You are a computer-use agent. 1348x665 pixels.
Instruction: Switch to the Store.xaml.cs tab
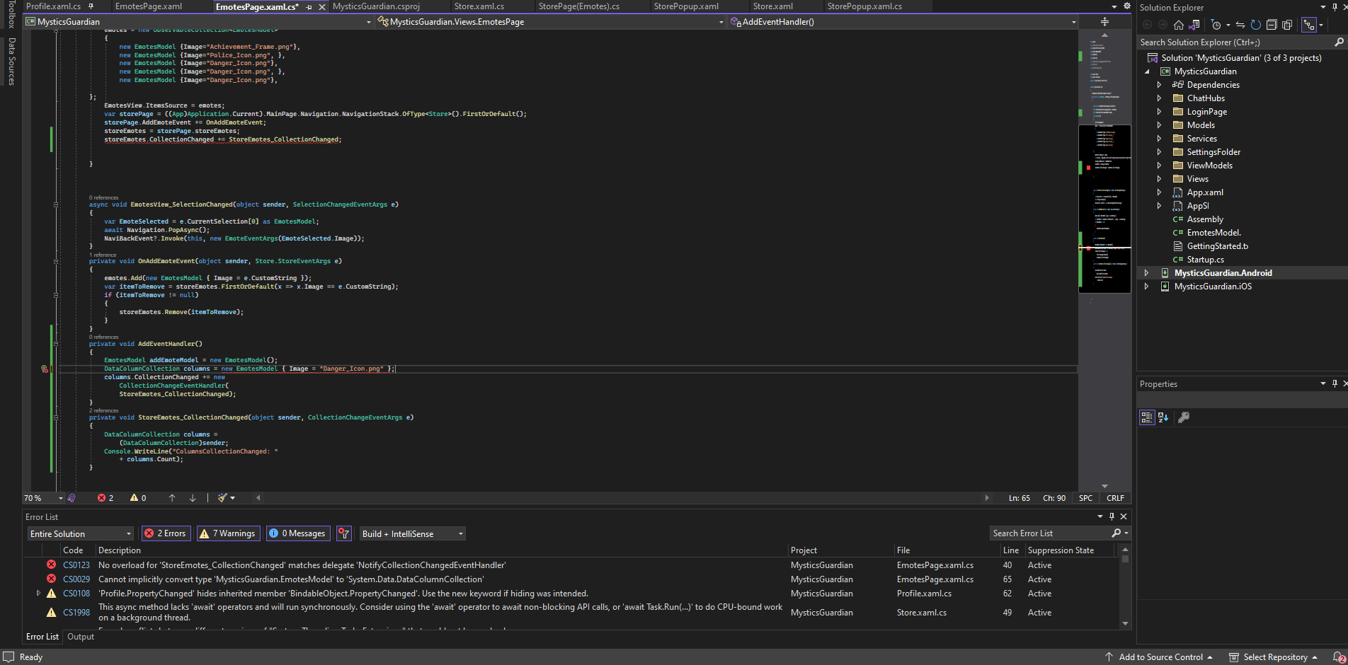coord(479,6)
